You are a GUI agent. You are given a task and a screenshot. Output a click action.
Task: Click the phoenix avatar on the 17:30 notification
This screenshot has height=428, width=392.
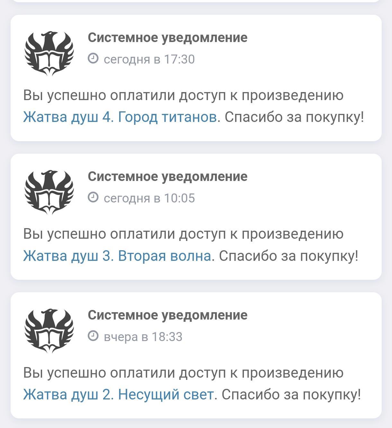(49, 53)
